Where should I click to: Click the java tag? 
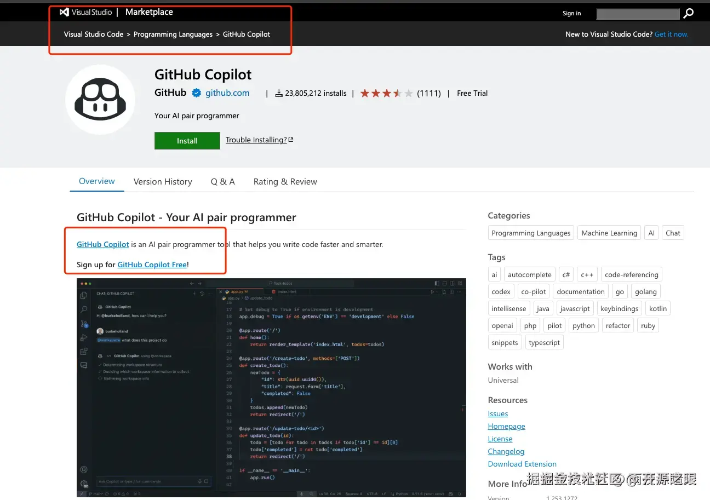pyautogui.click(x=543, y=308)
